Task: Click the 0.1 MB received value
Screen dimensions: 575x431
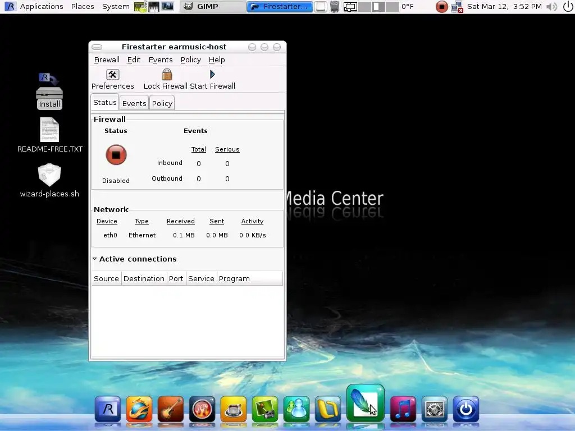Action: point(184,235)
